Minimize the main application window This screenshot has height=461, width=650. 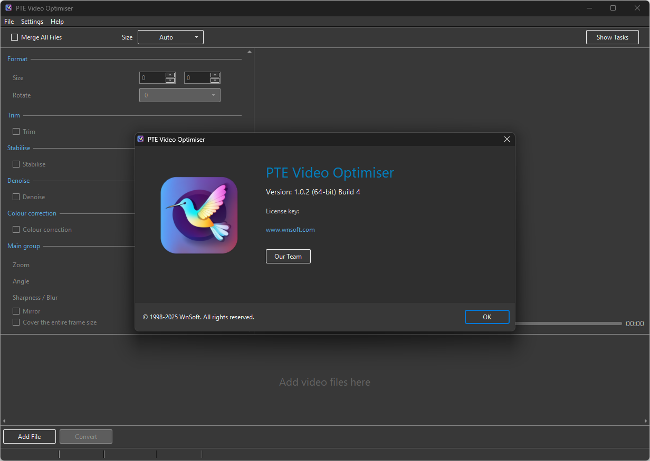click(589, 8)
